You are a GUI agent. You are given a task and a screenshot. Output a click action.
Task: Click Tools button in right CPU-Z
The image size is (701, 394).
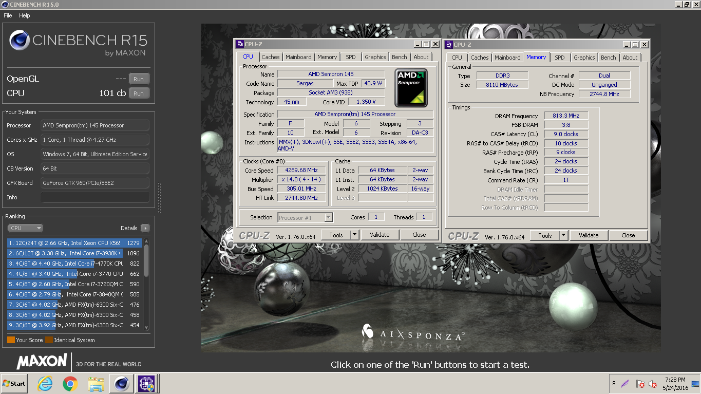[x=545, y=235]
